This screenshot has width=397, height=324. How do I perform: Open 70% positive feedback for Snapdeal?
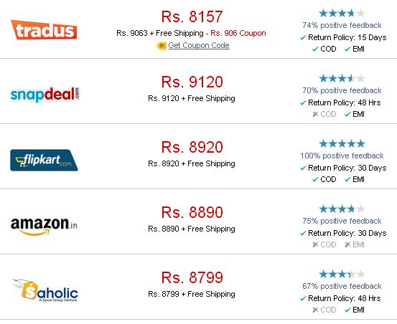342,90
